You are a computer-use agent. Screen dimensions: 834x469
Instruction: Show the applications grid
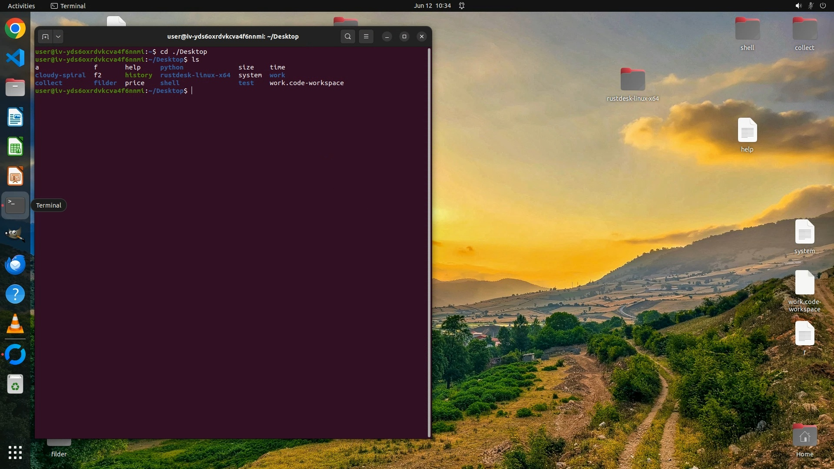[x=15, y=452]
